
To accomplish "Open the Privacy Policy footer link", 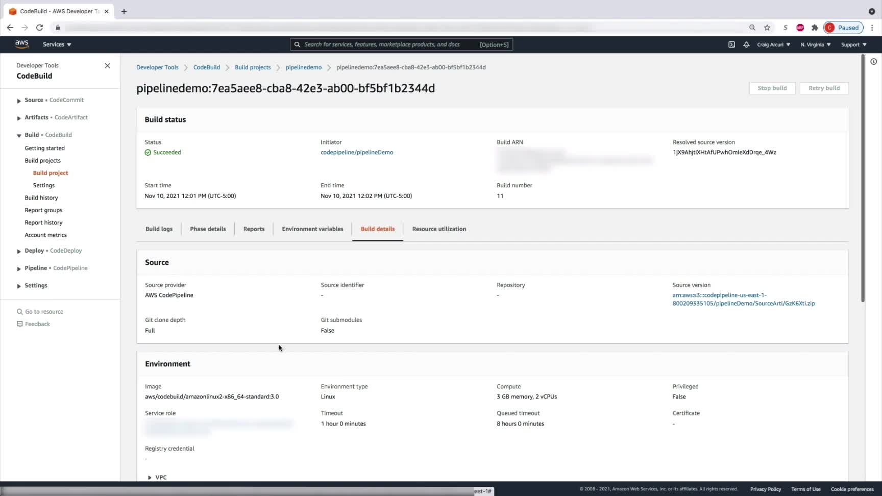I will point(766,489).
